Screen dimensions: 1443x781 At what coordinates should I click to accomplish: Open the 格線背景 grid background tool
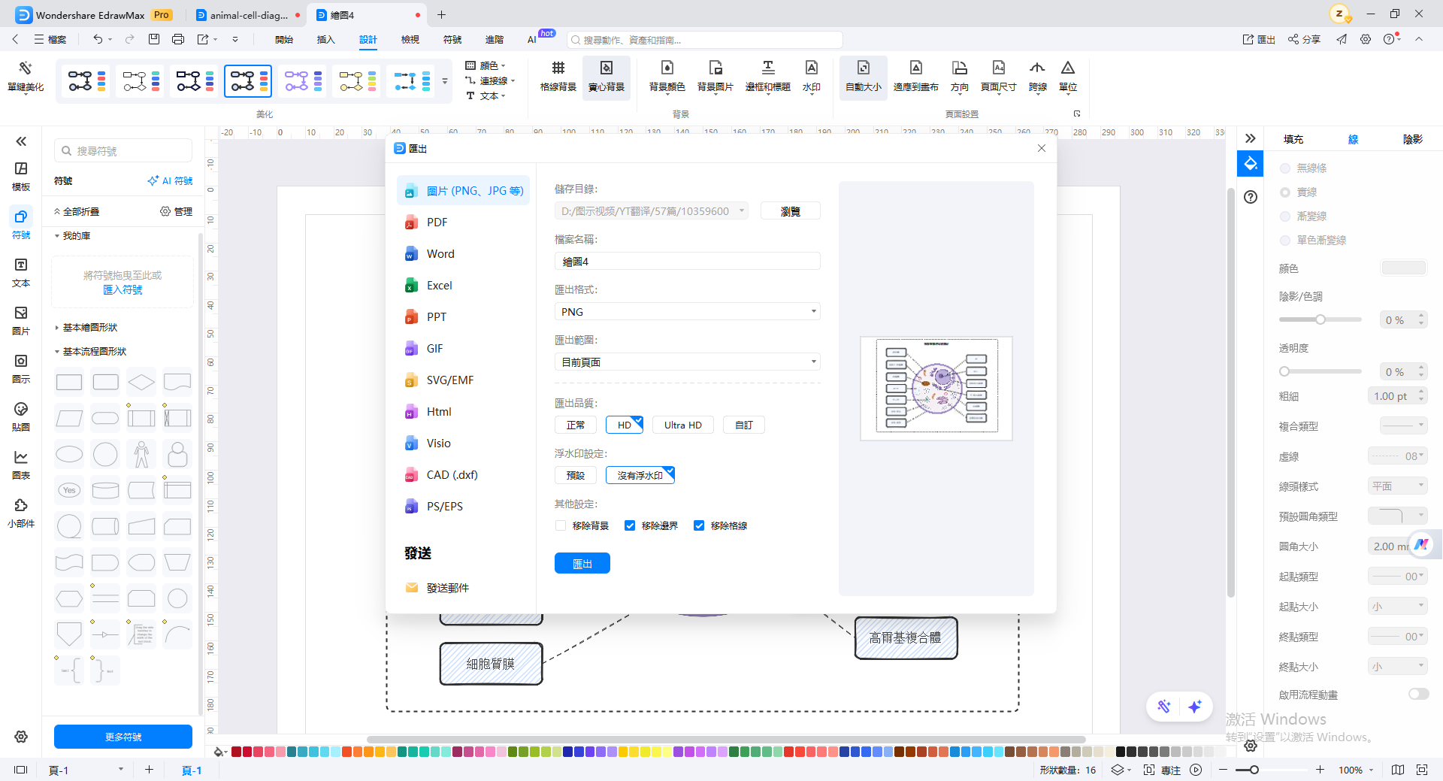(558, 77)
